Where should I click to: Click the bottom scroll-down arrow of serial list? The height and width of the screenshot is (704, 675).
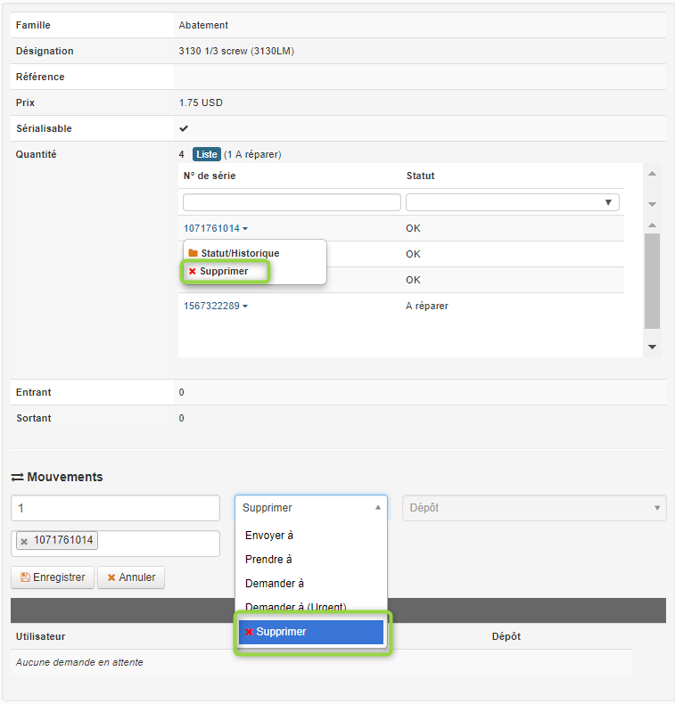(652, 347)
